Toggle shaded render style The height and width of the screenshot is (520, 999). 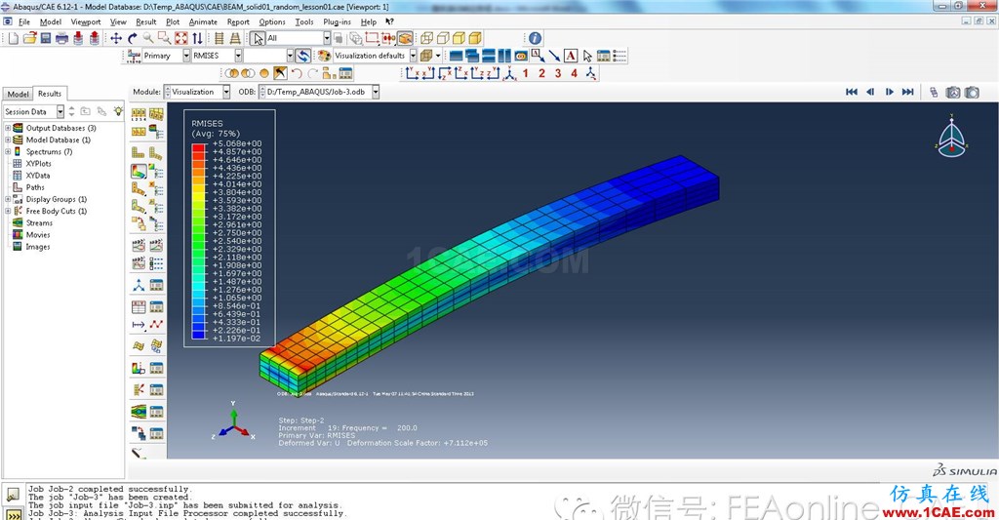475,39
